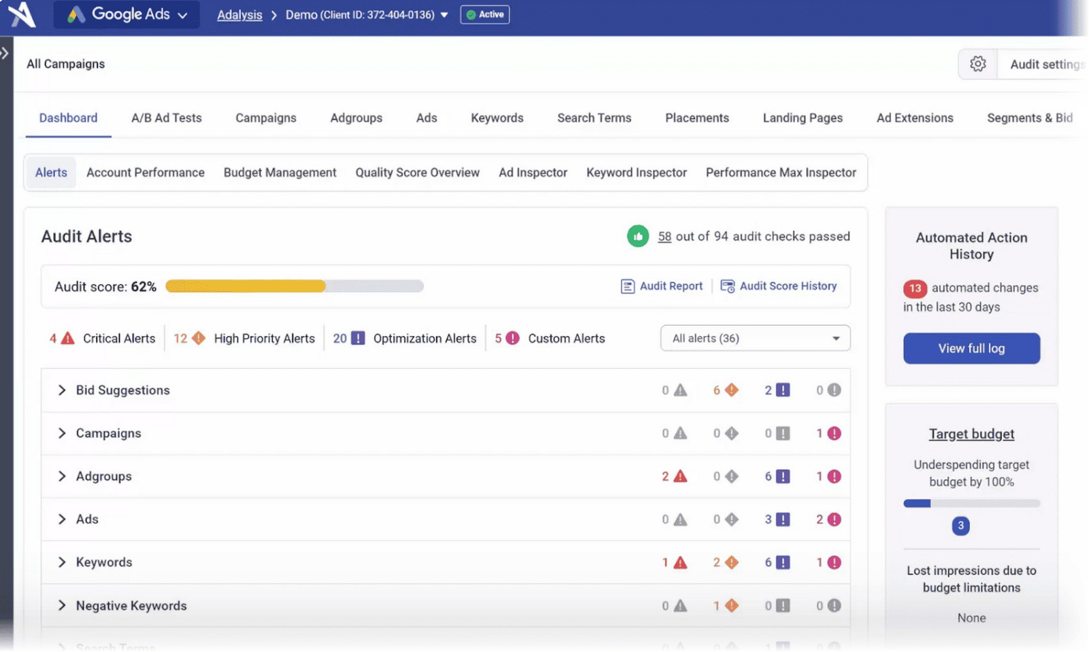
Task: Expand the Negative Keywords section
Action: click(x=62, y=605)
